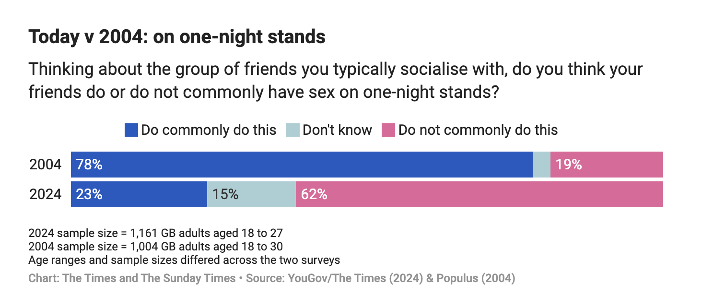
Task: Click the survey question subtitle text
Action: tap(336, 81)
